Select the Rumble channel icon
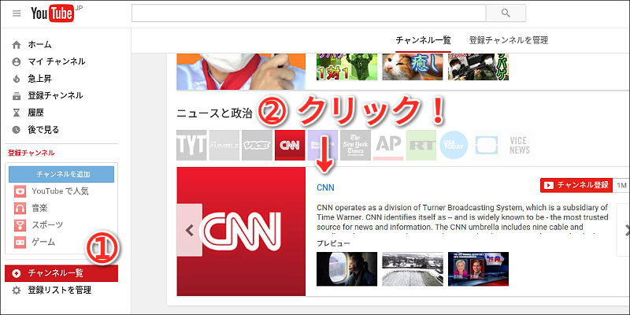This screenshot has width=630, height=315. (224, 145)
